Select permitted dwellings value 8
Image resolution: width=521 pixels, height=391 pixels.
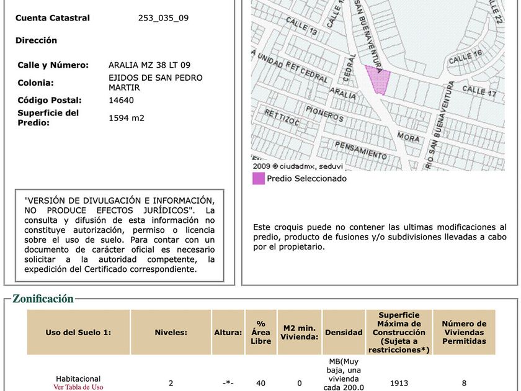(464, 383)
